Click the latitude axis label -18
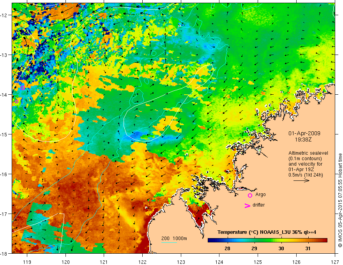 point(4,253)
